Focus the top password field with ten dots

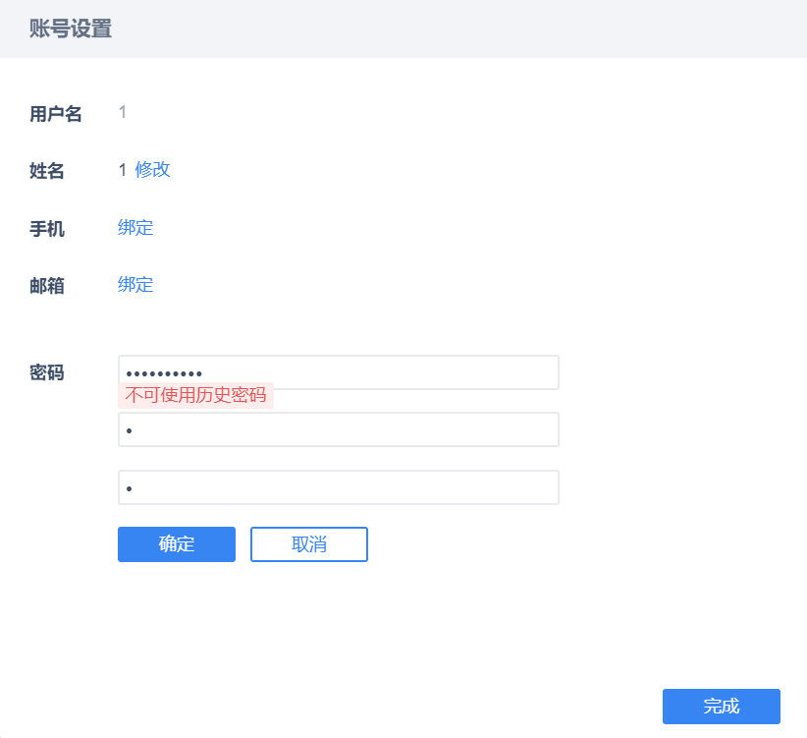coord(338,372)
